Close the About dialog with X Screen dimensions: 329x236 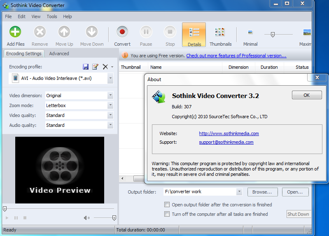coord(317,77)
